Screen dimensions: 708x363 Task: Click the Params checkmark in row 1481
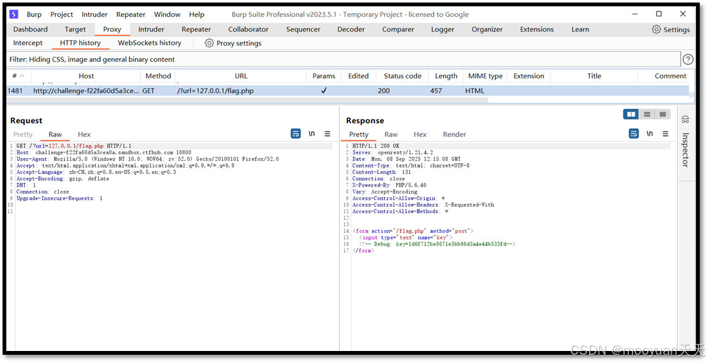pyautogui.click(x=324, y=91)
